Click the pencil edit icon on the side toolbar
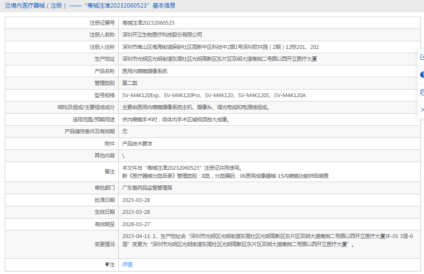Screen dimensions: 424x274 pos(422,57)
